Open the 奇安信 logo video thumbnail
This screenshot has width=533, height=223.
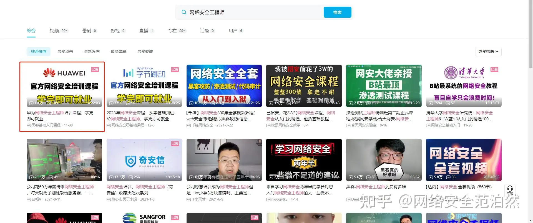pyautogui.click(x=144, y=160)
